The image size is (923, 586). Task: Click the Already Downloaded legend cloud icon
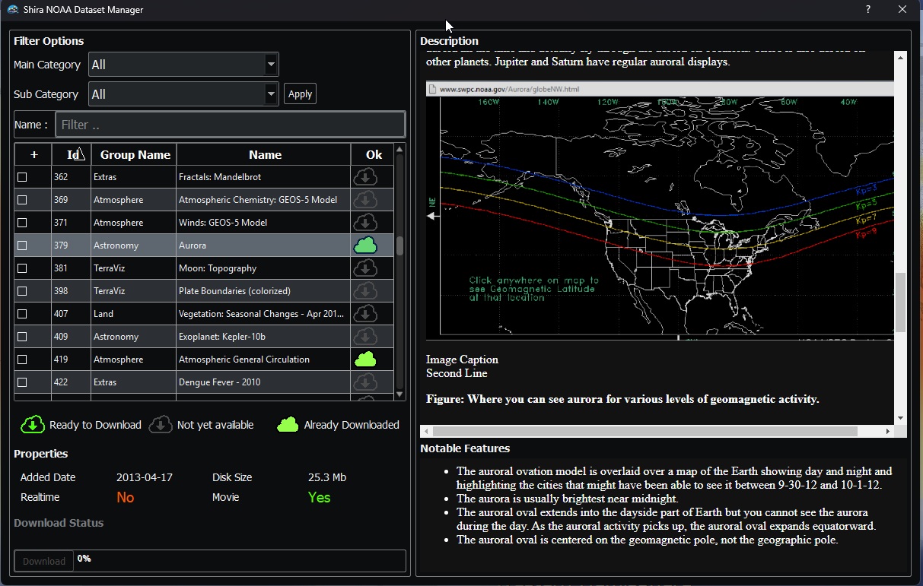pos(288,425)
